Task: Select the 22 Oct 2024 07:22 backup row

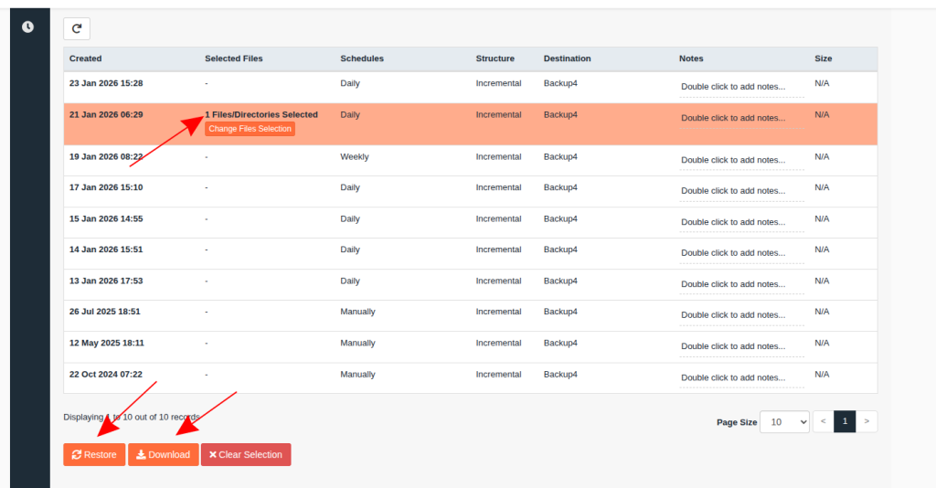Action: pyautogui.click(x=106, y=374)
